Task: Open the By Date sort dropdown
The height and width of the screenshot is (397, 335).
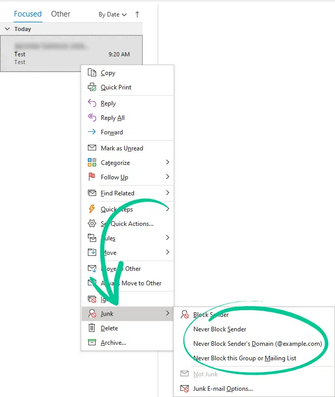Action: tap(113, 14)
